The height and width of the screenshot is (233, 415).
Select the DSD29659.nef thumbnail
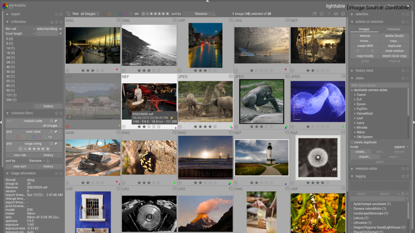pos(149,97)
